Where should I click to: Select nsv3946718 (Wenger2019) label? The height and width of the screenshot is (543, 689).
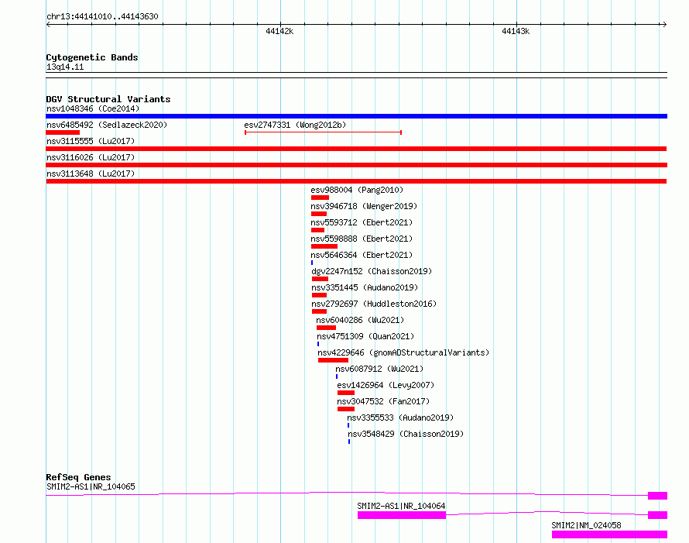[364, 206]
